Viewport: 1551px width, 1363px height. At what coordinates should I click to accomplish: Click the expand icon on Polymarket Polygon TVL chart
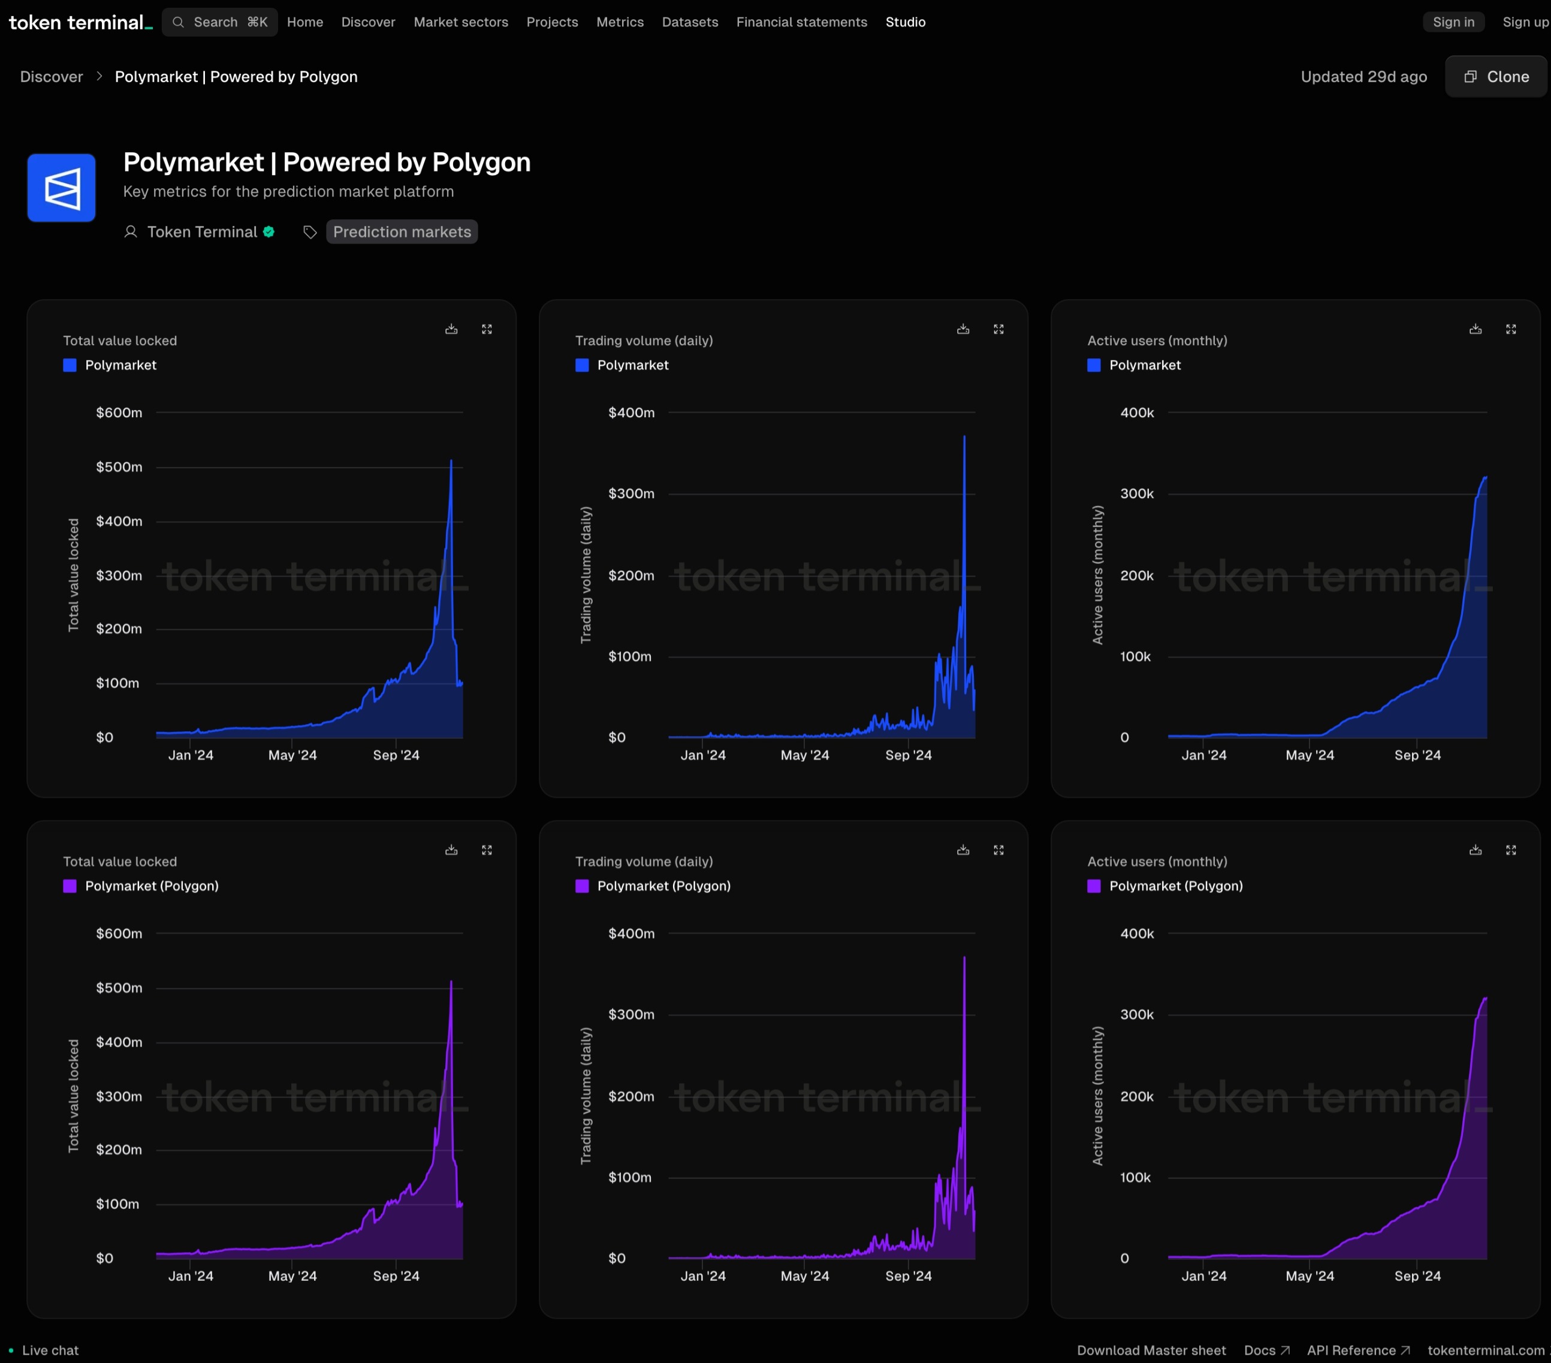(x=487, y=848)
